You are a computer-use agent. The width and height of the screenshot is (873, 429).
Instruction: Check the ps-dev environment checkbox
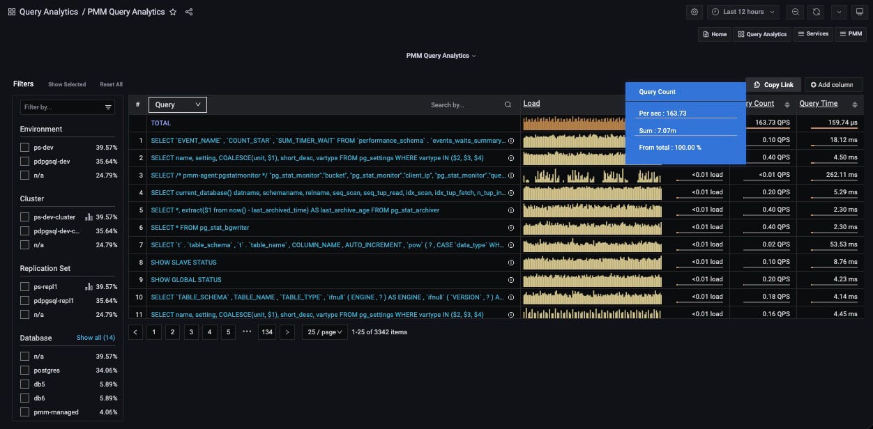coord(25,148)
